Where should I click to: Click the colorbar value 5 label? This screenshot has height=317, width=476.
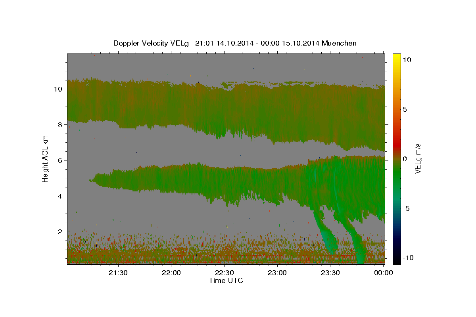(x=405, y=109)
